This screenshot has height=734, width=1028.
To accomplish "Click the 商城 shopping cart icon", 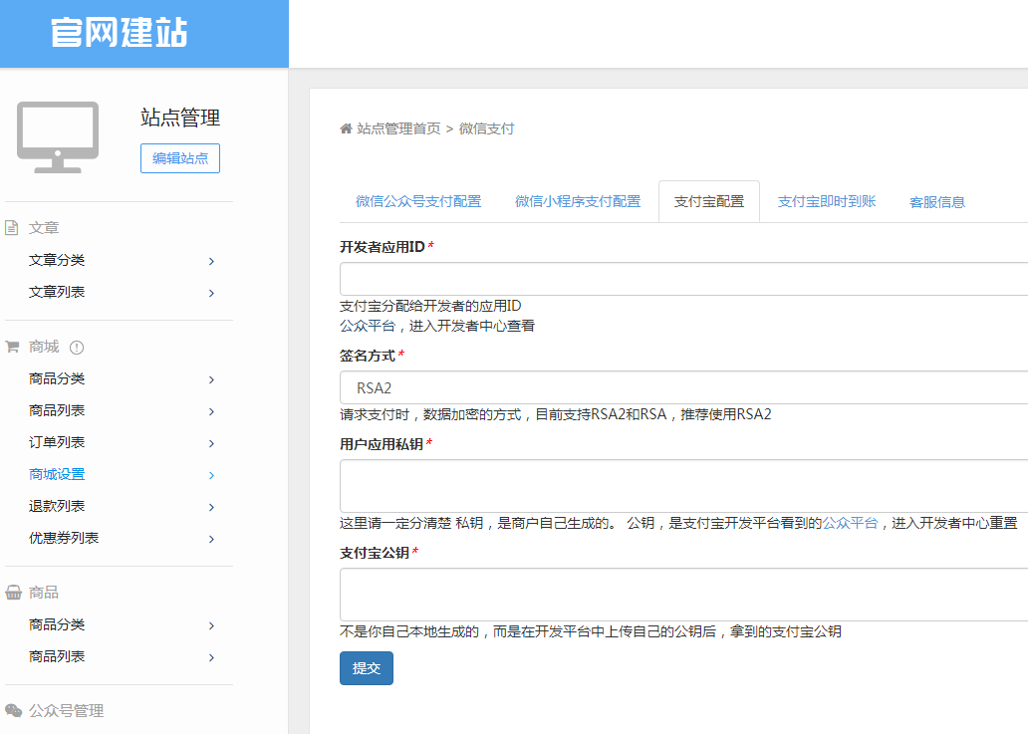I will 14,346.
